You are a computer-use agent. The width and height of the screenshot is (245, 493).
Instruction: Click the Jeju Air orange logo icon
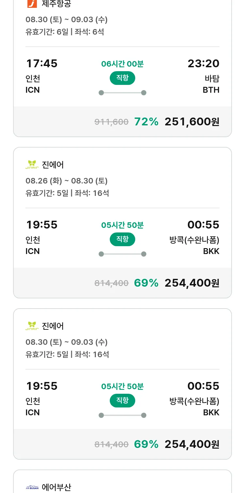32,3
